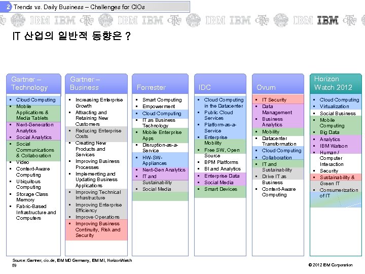365x274 pixels.
Task: Click 'Fabric-Based Infrastructure and Computers' item
Action: (36, 212)
